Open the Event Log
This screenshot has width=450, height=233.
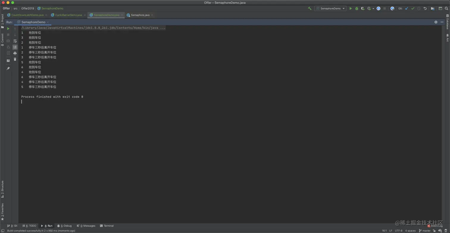pos(435,226)
